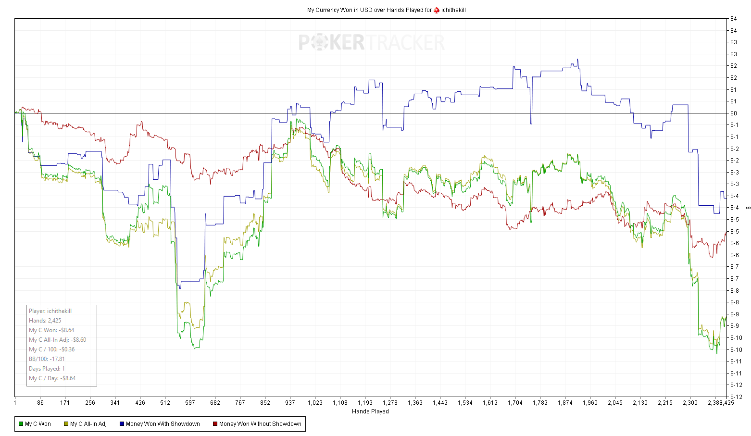The image size is (751, 436).
Task: Click x-axis tick label '767'
Action: pos(240,403)
